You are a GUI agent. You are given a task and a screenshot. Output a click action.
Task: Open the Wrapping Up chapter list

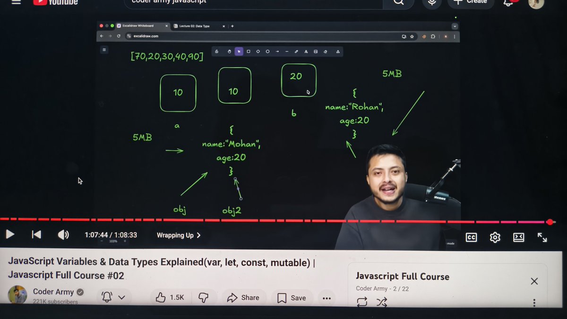click(x=179, y=235)
